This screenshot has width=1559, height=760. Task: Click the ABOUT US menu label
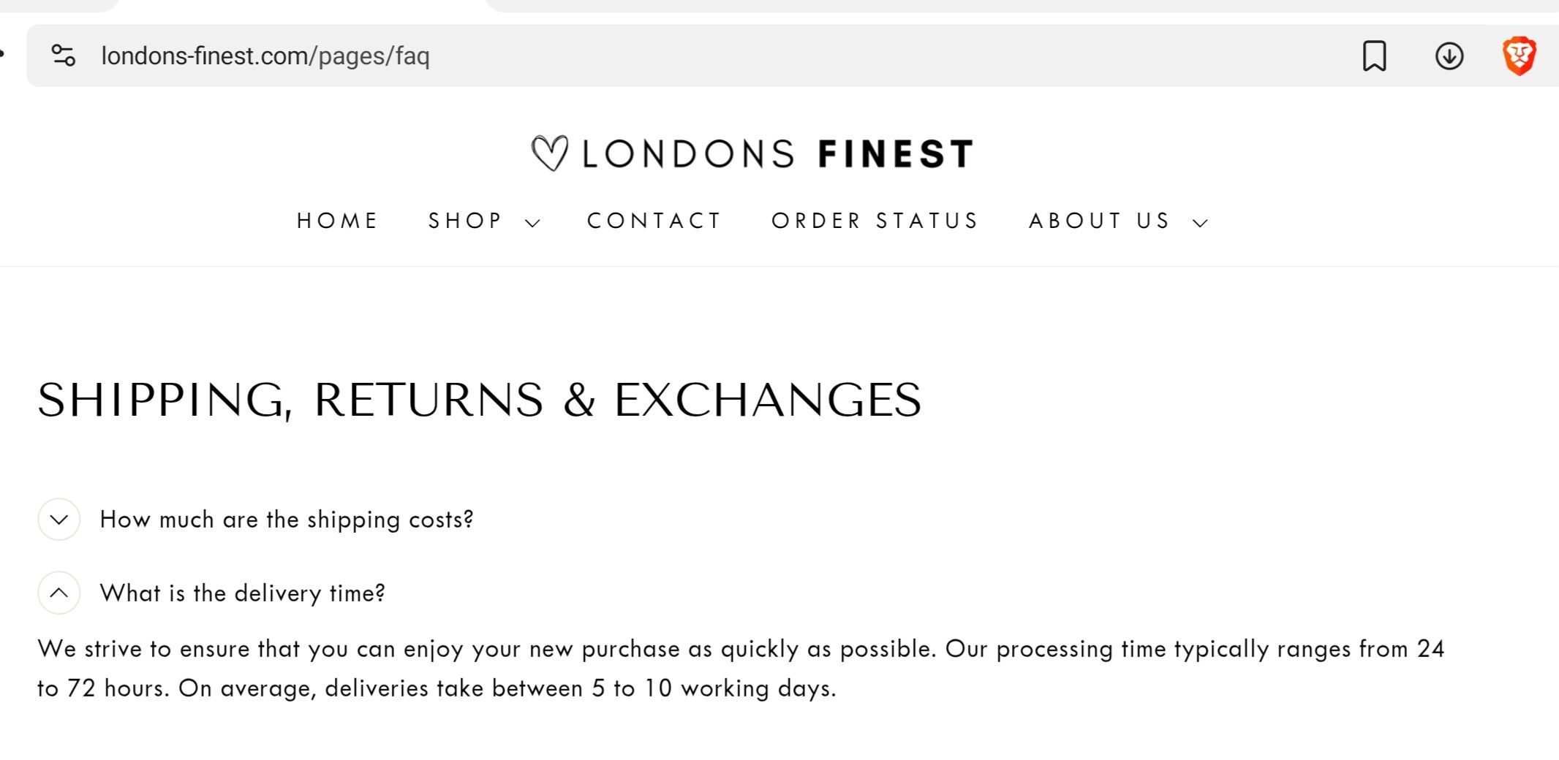[x=1100, y=221]
